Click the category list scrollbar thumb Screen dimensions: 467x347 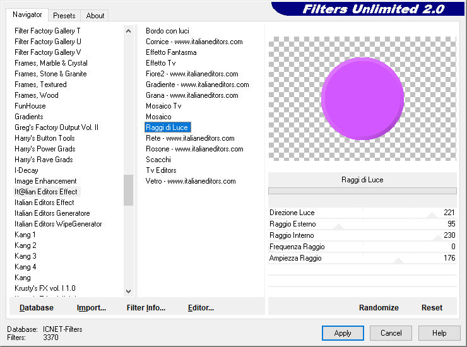coord(128,190)
